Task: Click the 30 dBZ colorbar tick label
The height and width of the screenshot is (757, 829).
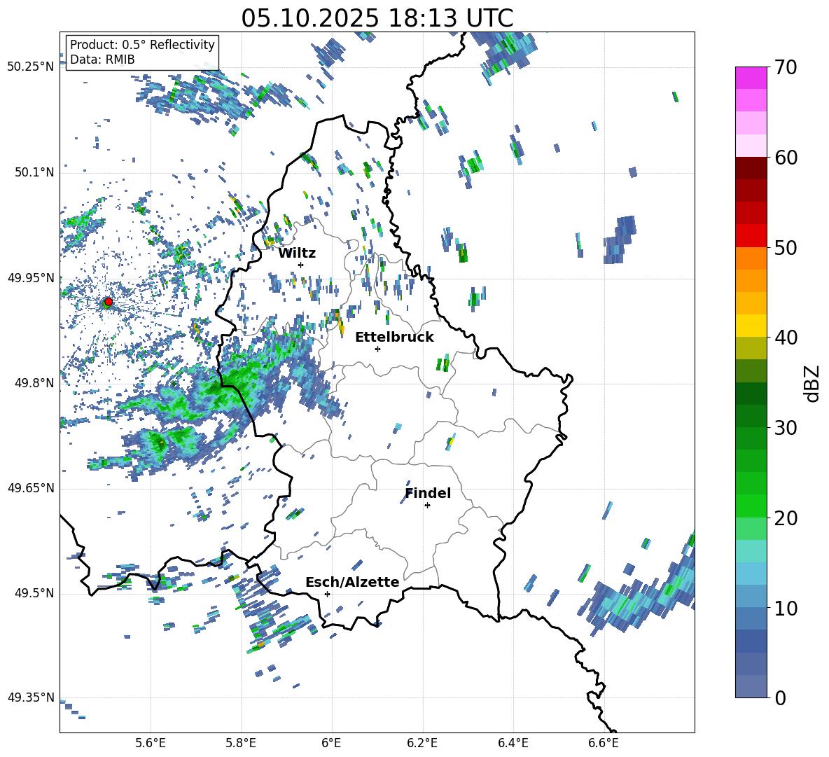Action: [x=786, y=428]
